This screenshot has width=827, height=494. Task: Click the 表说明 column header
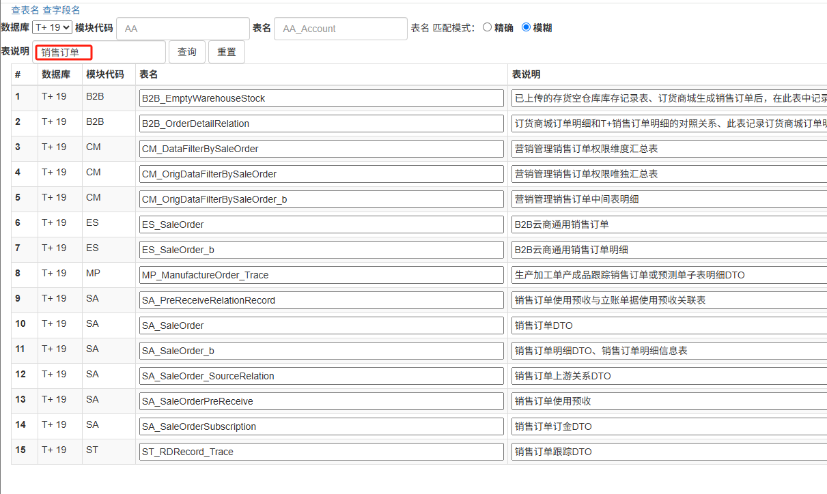point(527,74)
